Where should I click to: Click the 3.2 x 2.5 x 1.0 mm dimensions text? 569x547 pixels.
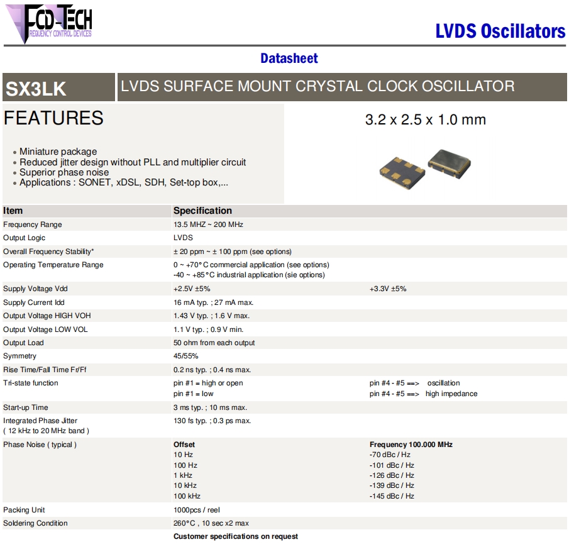point(425,119)
